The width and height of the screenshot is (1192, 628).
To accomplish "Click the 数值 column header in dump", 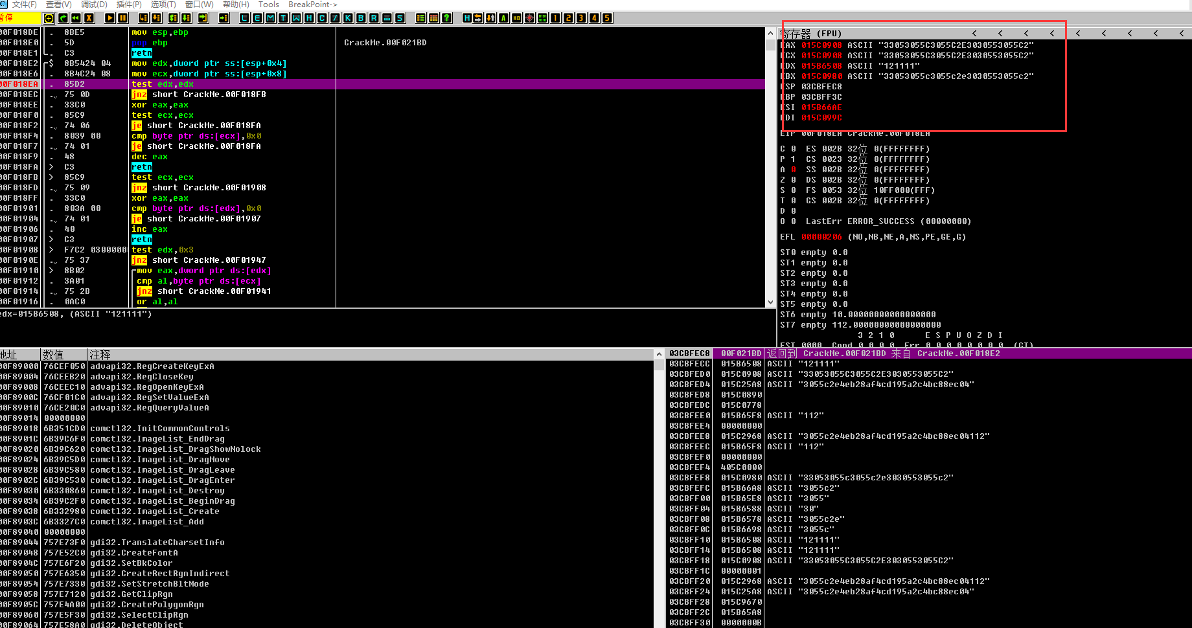I will (x=64, y=355).
